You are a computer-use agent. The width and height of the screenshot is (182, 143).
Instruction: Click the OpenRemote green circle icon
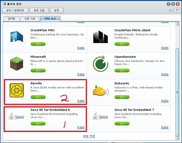coord(101,64)
